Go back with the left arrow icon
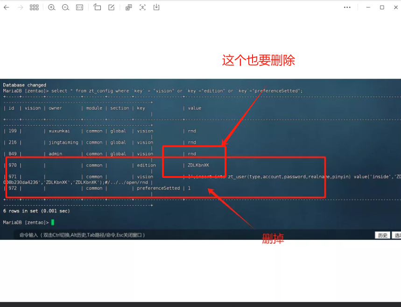Viewport: 401px width, 307px height. (x=7, y=7)
